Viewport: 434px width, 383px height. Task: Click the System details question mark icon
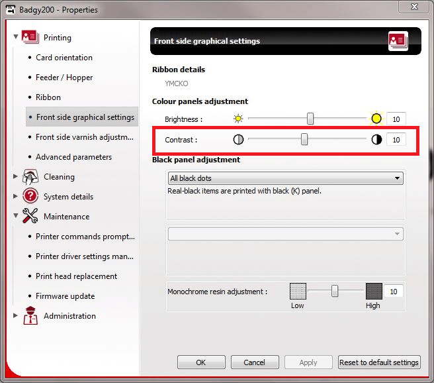[x=30, y=196]
